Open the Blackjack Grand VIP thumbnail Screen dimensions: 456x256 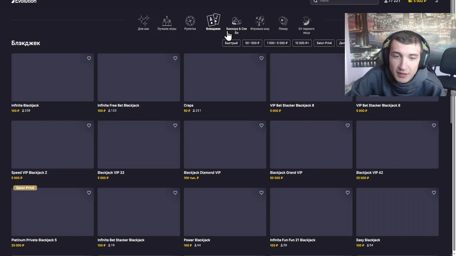[x=311, y=145]
